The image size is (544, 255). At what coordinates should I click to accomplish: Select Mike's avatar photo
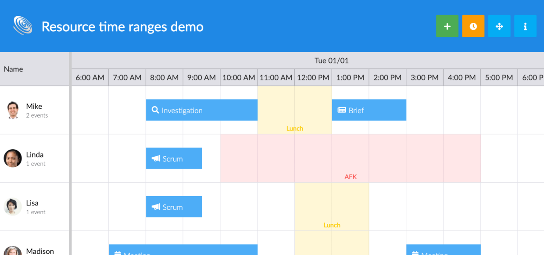click(x=13, y=110)
